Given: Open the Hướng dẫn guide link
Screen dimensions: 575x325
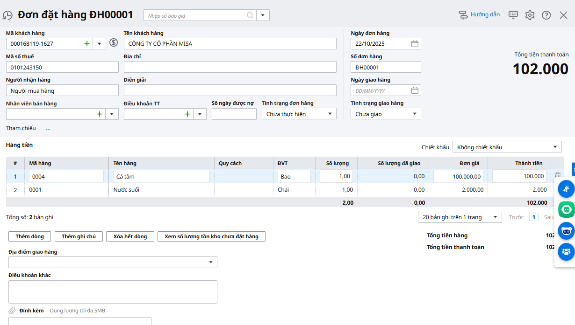Looking at the screenshot, I should tap(480, 15).
